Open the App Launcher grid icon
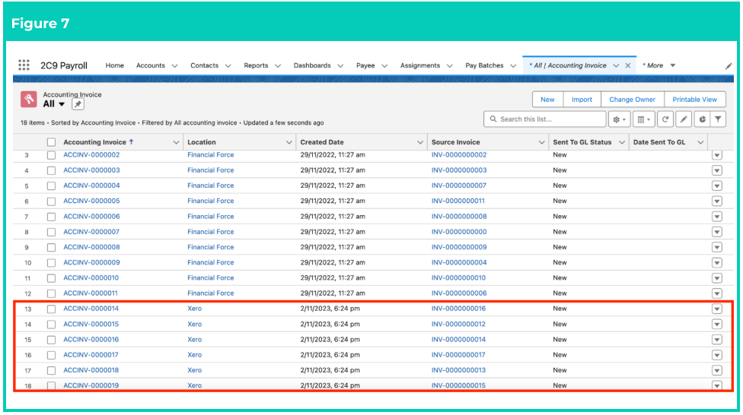Viewport: 743px width, 415px height. (x=24, y=65)
